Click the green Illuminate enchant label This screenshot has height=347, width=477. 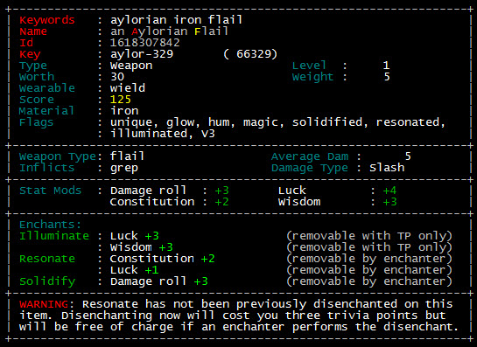tap(54, 236)
